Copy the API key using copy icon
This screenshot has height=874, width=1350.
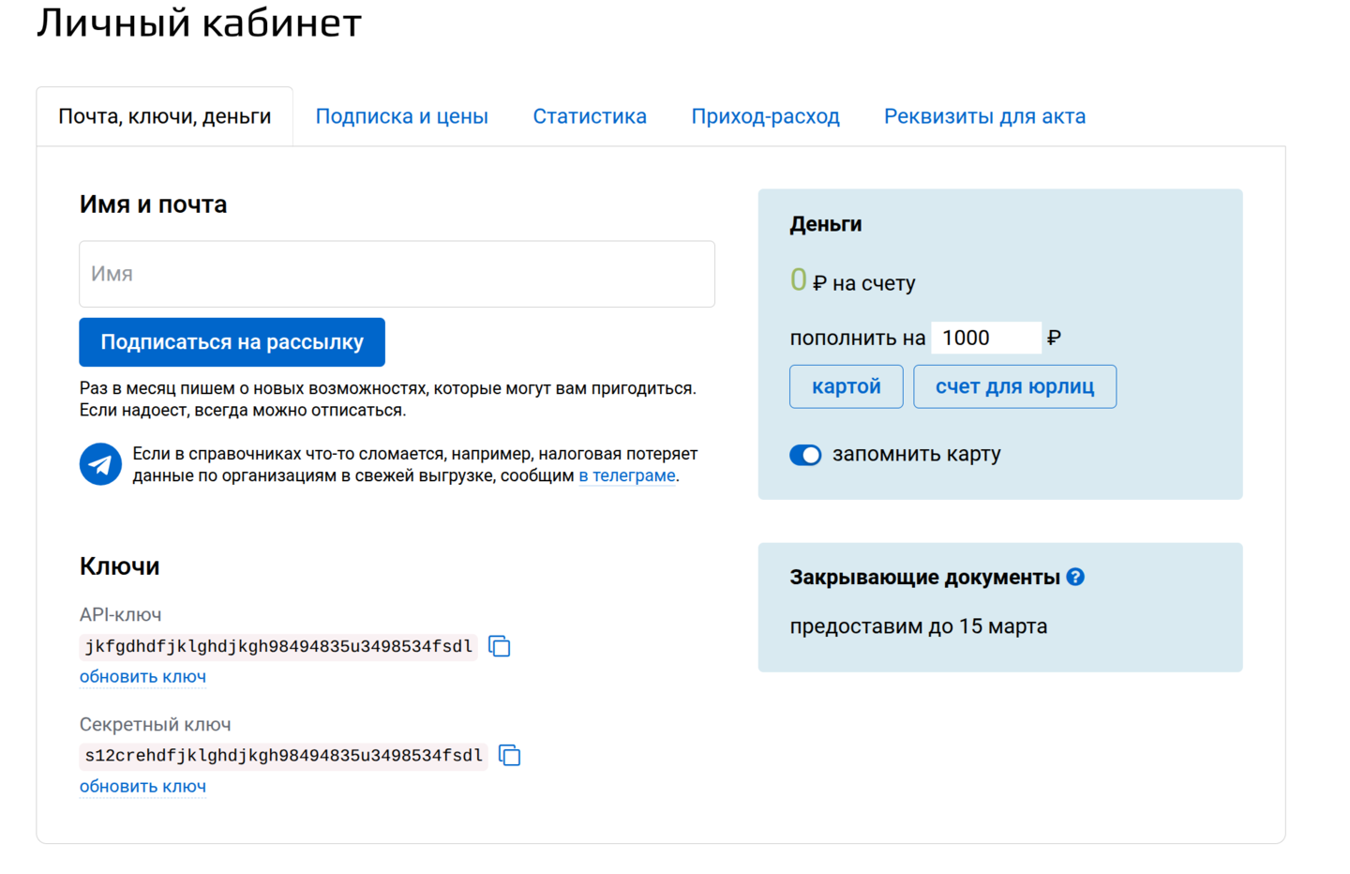(x=498, y=646)
